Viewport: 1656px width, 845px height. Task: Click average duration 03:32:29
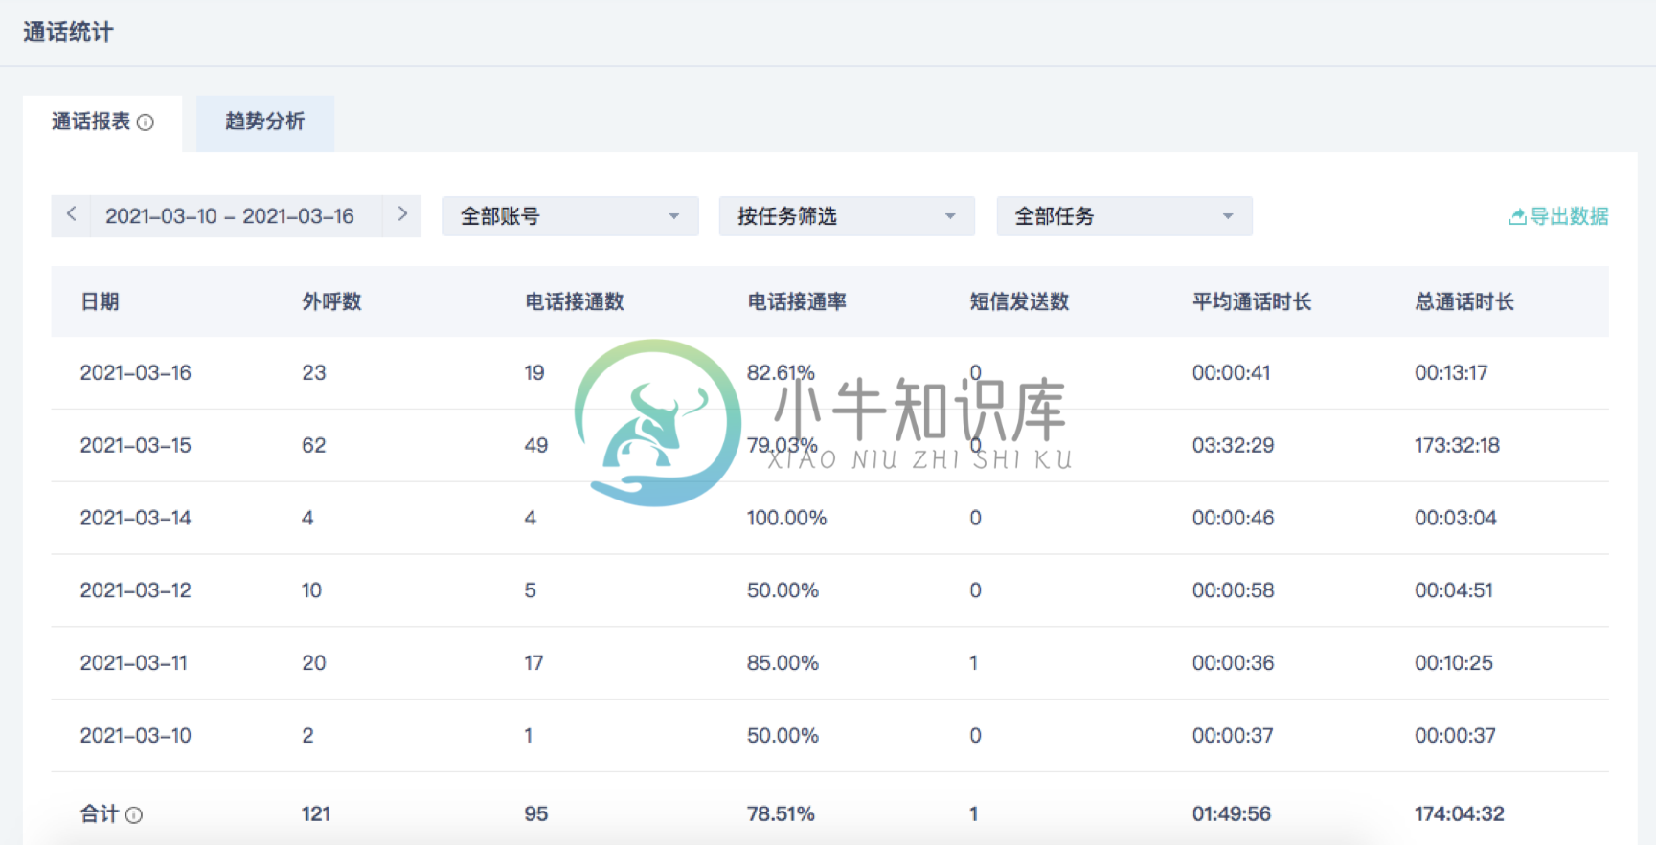1234,446
